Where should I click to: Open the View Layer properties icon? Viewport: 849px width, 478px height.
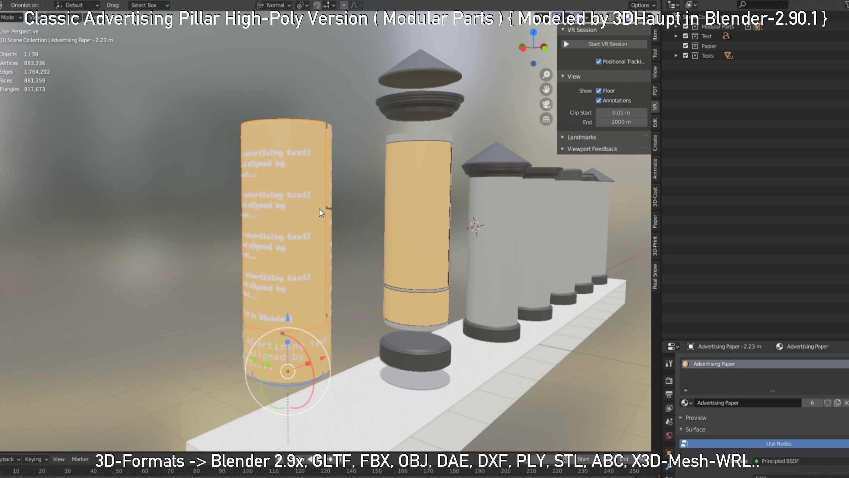pyautogui.click(x=669, y=408)
